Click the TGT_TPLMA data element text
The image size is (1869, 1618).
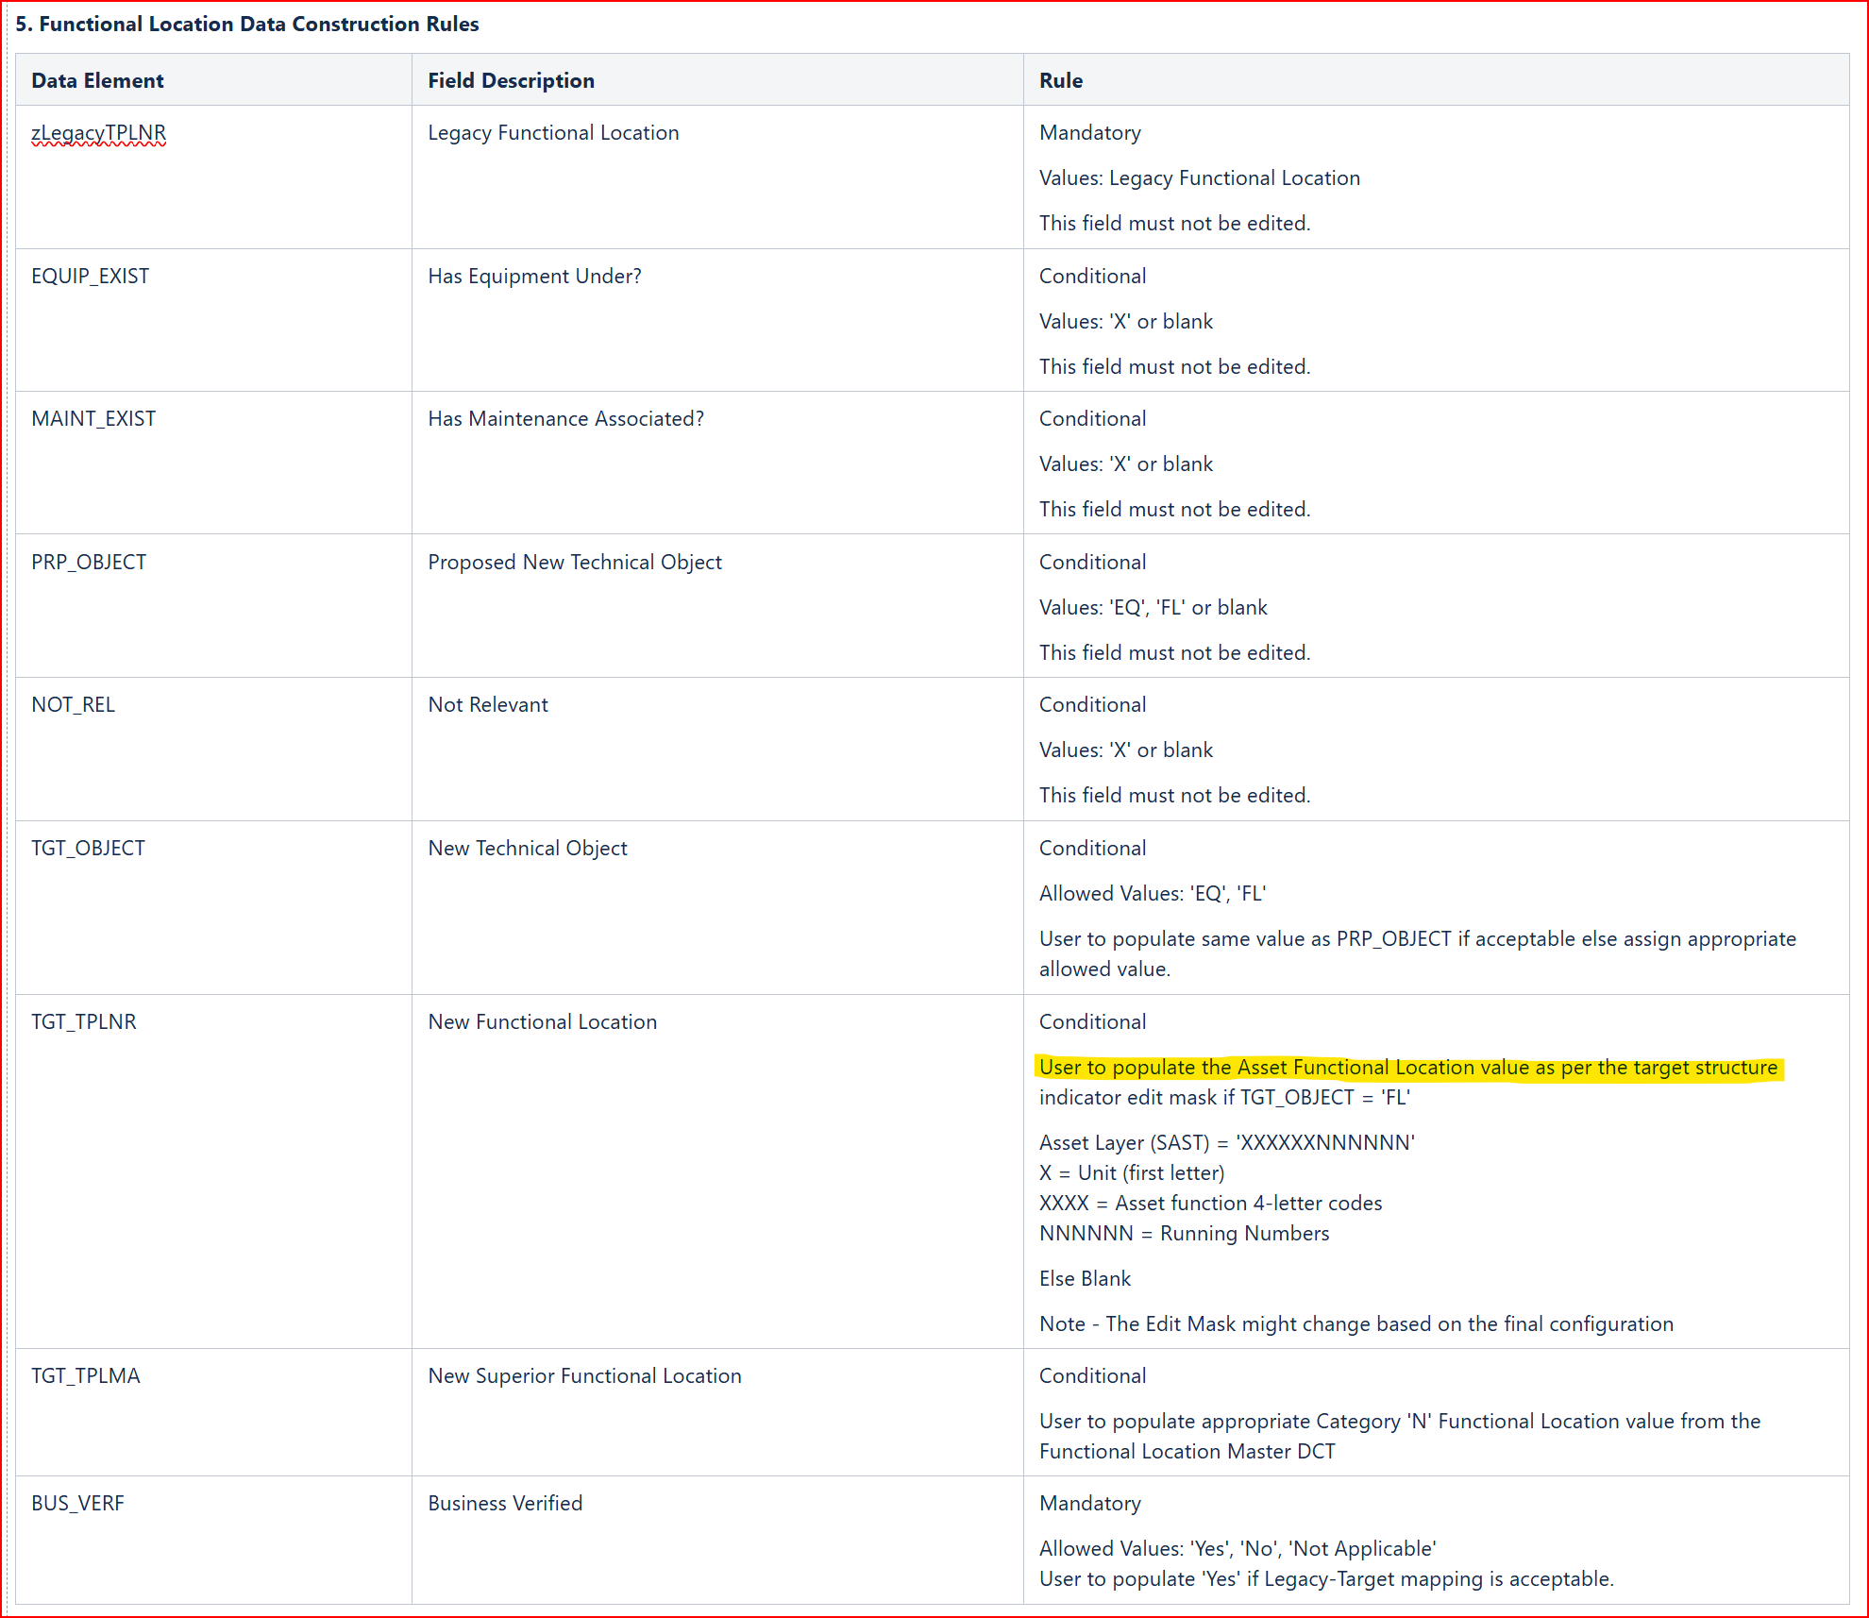coord(85,1375)
